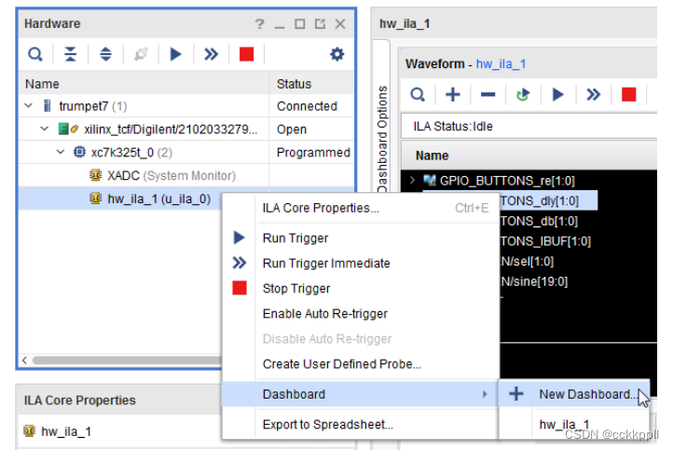Click the auto-connect icon in Hardware toolbar

coord(141,54)
